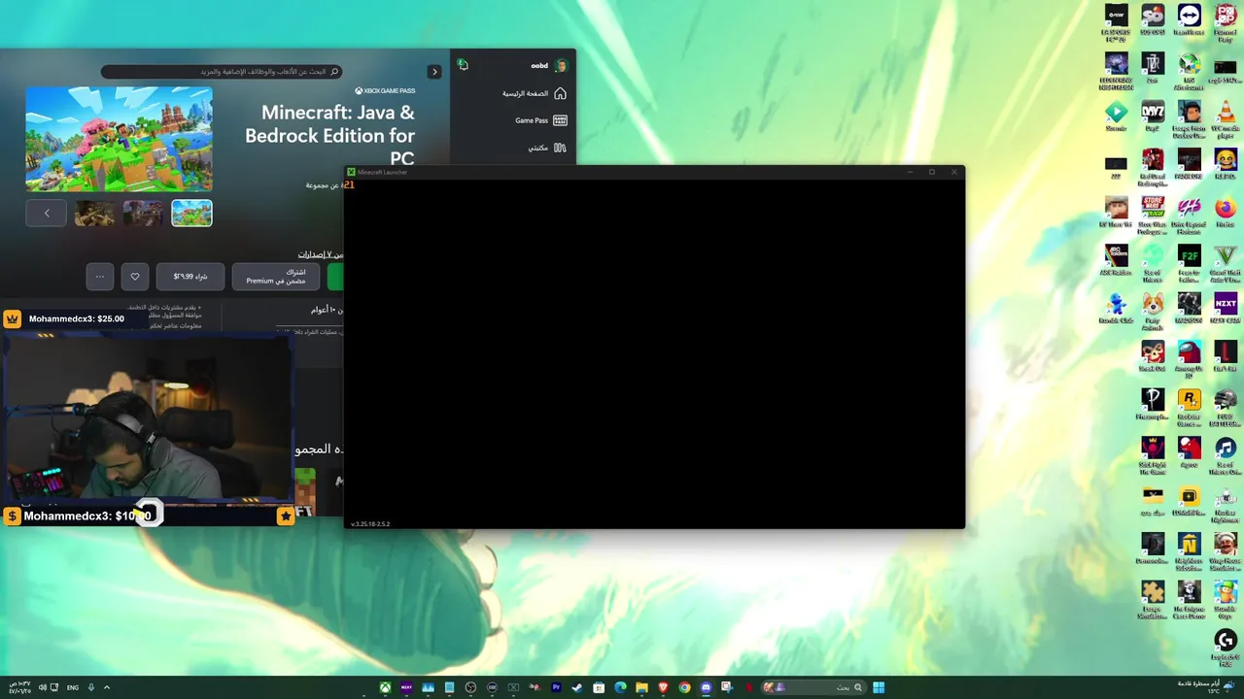Select VLC media player desktop icon
The image size is (1244, 699).
point(1226,118)
